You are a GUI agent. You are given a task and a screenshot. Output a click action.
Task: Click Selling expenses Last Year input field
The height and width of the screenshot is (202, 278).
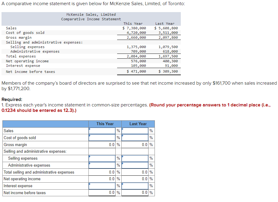point(135,158)
